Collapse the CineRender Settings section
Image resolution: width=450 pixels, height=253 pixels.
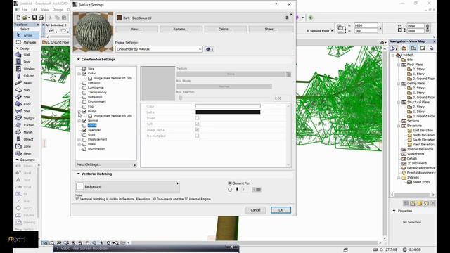coord(78,59)
